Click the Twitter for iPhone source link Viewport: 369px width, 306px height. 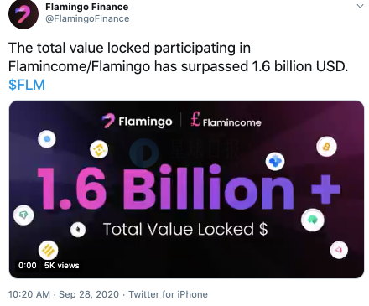pos(168,294)
